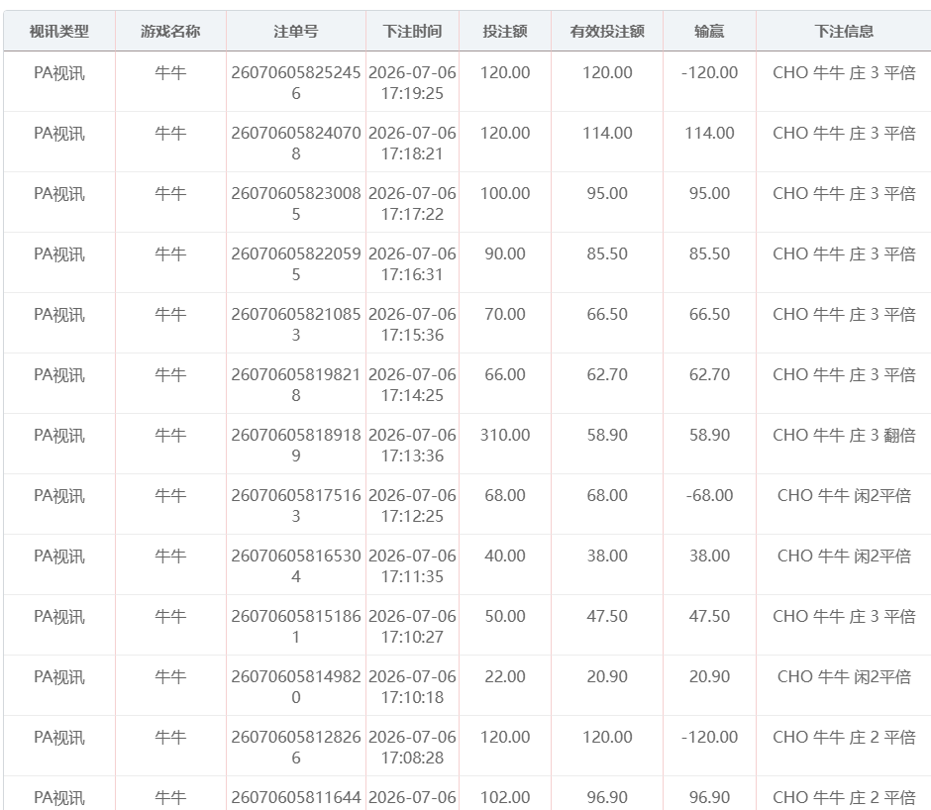The width and height of the screenshot is (931, 810).
Task: Select order number 260706058128266
Action: [296, 747]
